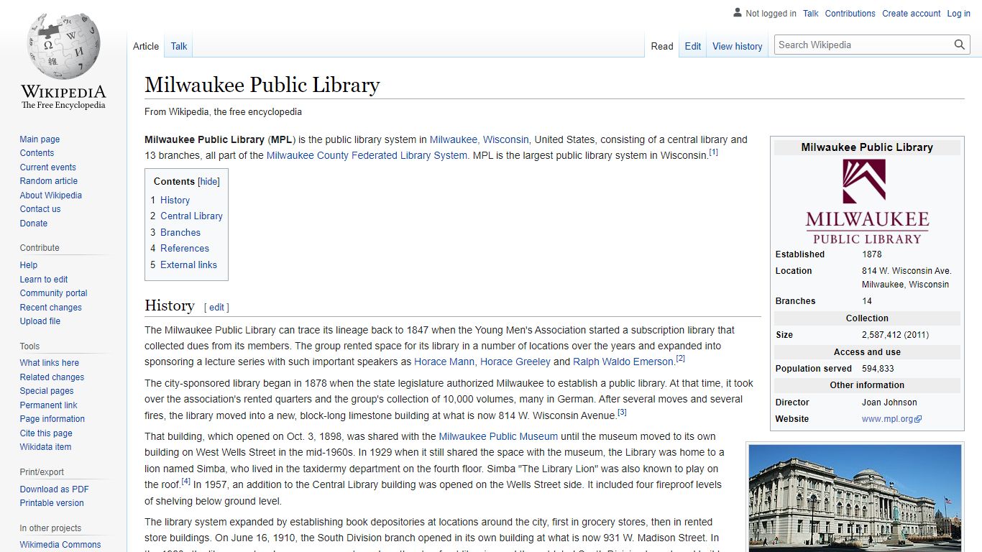Click Download as PDF
The height and width of the screenshot is (552, 982).
tap(54, 489)
